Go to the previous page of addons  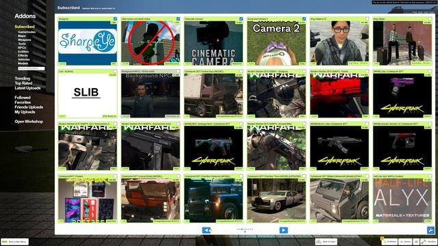tap(207, 230)
